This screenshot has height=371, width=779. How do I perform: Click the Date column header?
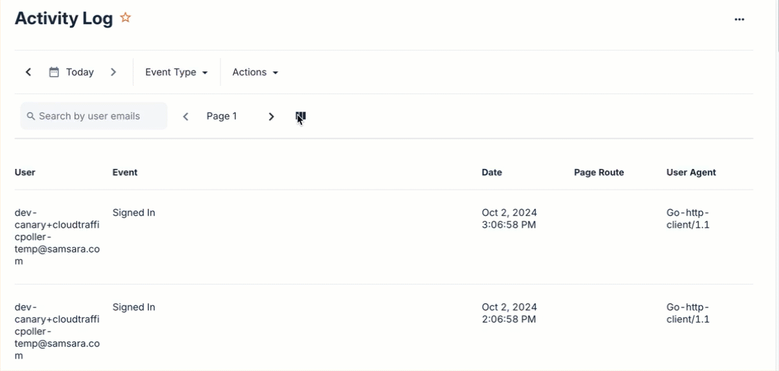coord(492,172)
